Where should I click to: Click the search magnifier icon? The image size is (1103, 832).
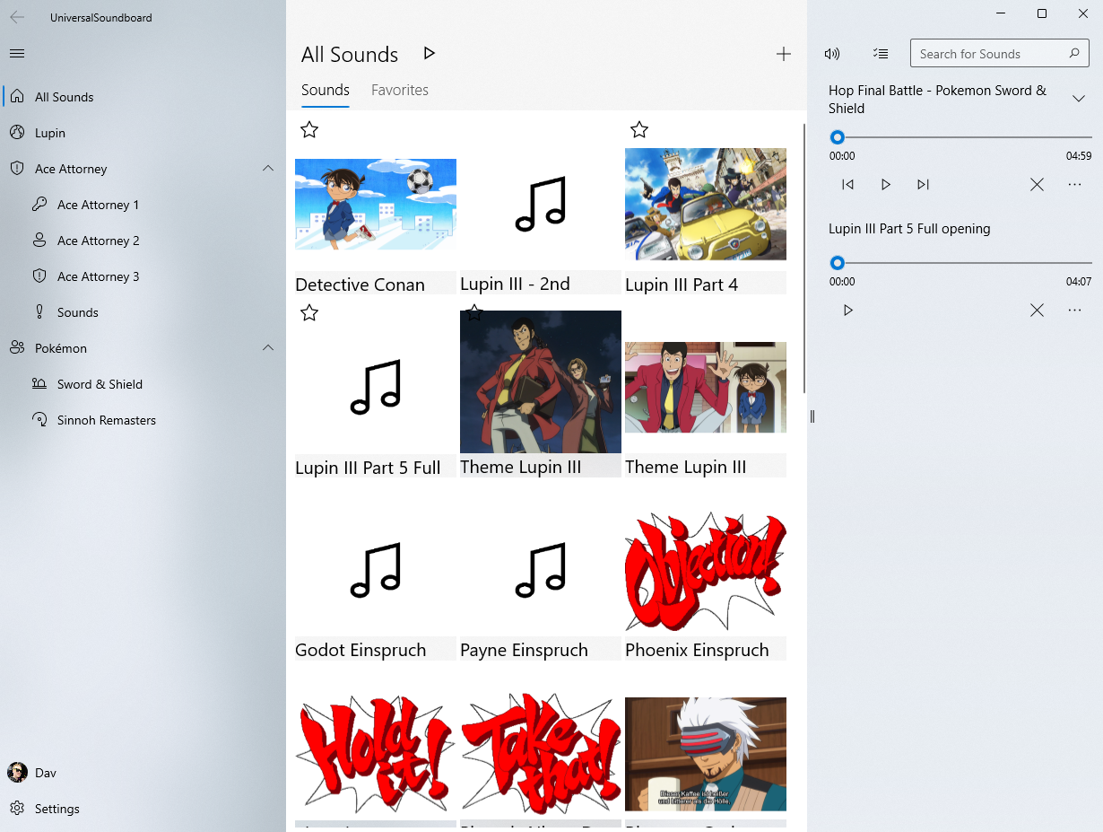pyautogui.click(x=1074, y=54)
